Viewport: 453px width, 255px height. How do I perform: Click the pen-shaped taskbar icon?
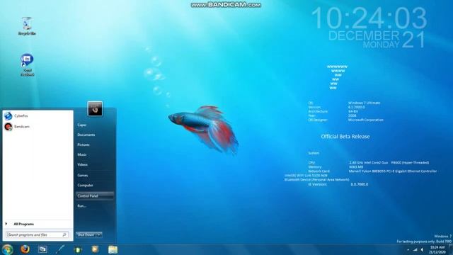[x=60, y=249]
